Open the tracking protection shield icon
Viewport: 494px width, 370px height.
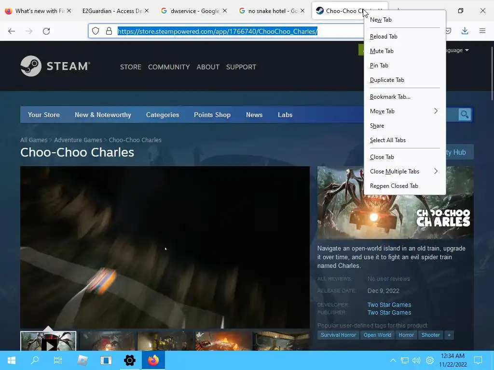[x=96, y=31]
